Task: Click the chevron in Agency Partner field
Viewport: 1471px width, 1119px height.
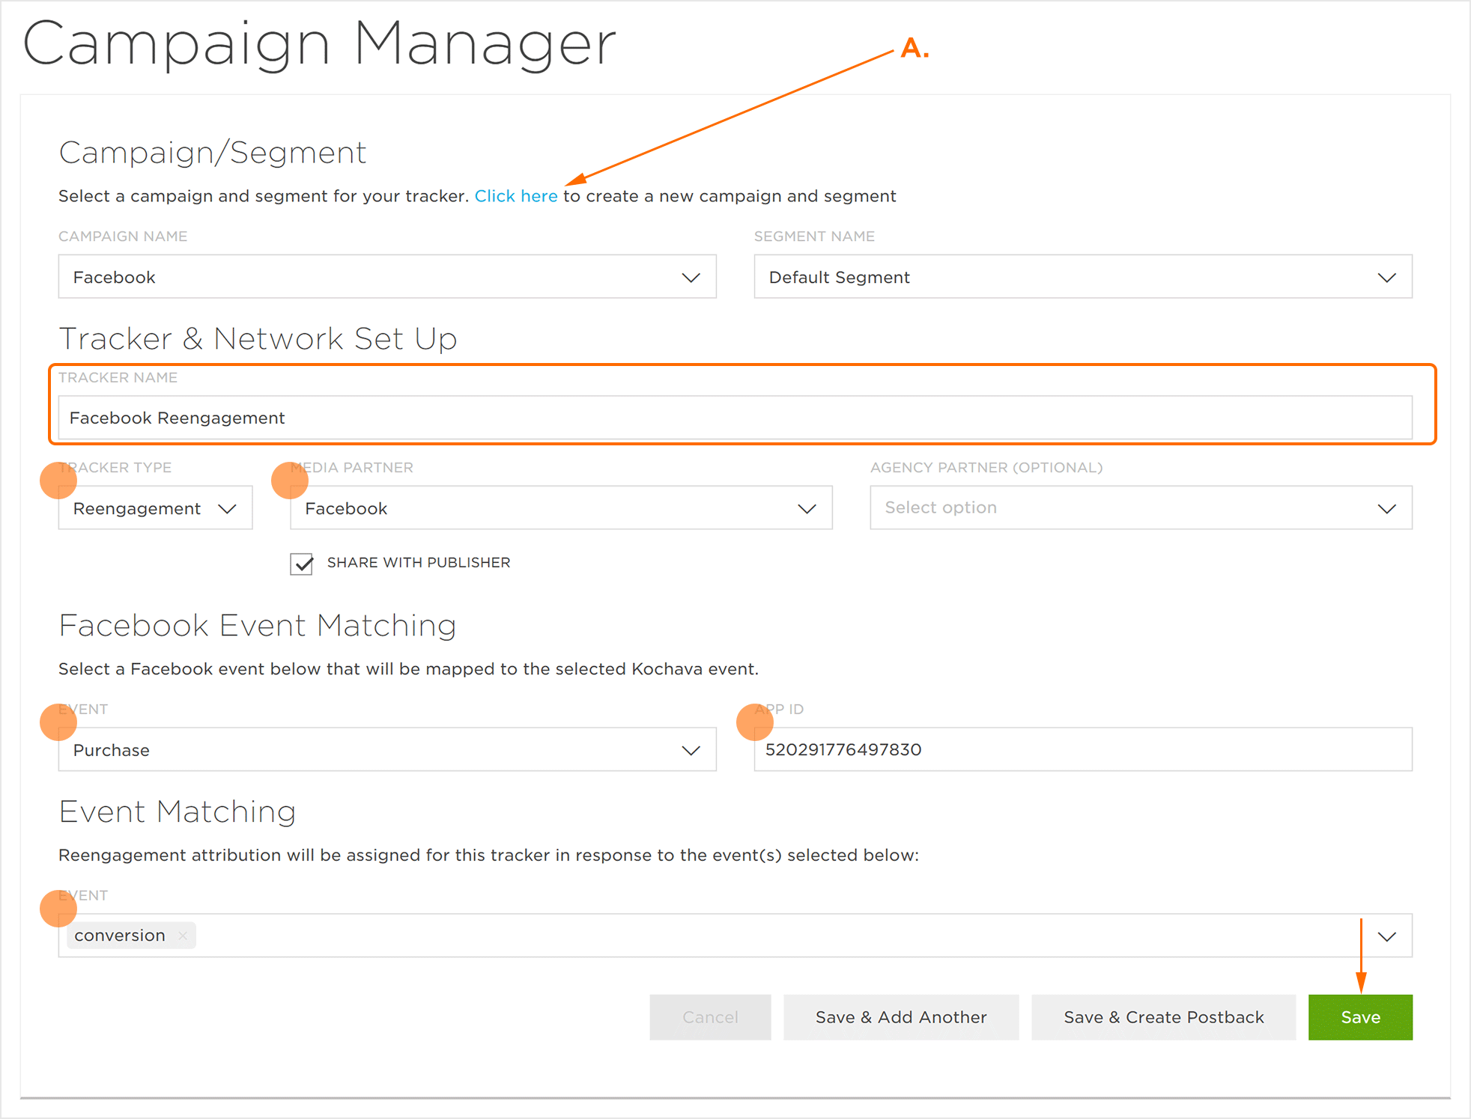Action: click(x=1386, y=509)
